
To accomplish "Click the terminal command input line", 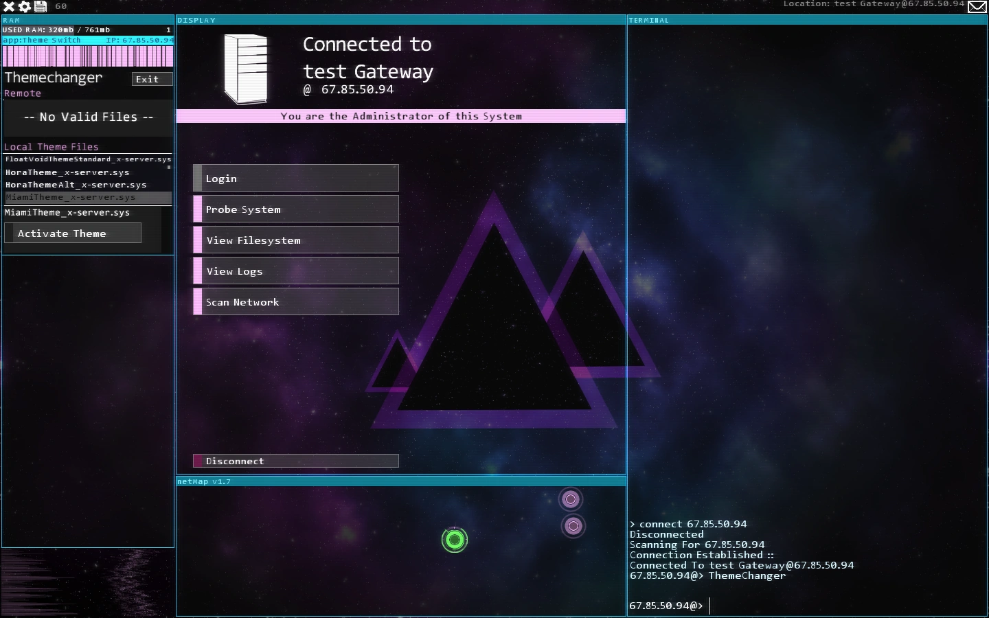I will (x=807, y=606).
